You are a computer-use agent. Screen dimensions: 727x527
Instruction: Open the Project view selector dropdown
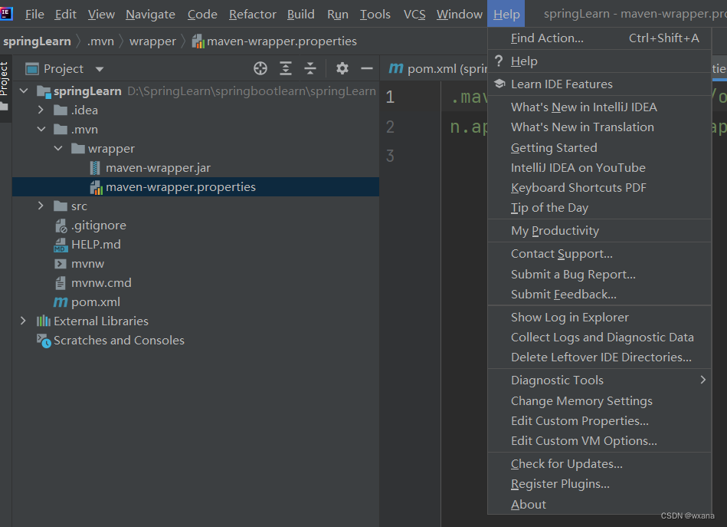click(x=98, y=68)
